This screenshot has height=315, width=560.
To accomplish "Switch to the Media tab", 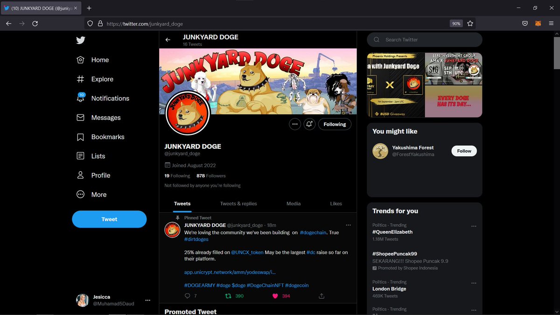I will 294,203.
